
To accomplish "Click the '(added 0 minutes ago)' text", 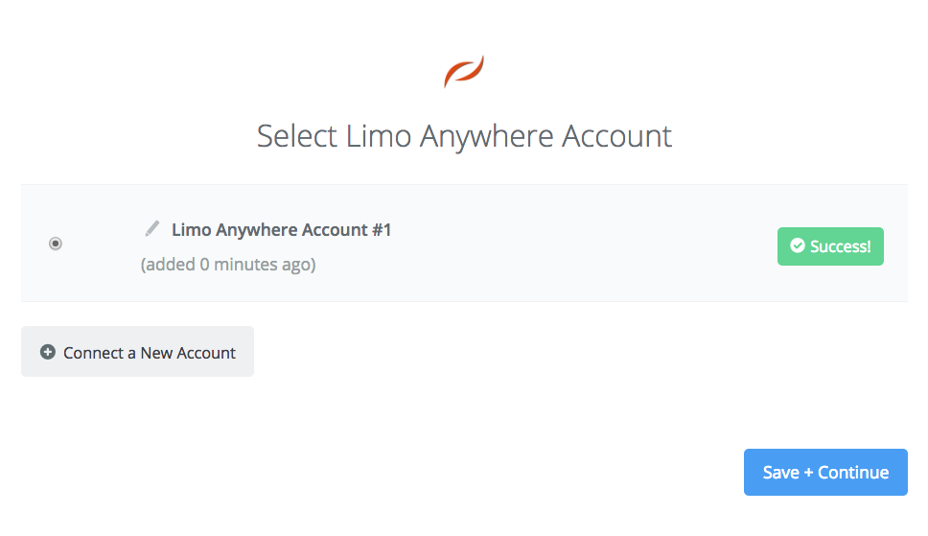I will [x=228, y=264].
